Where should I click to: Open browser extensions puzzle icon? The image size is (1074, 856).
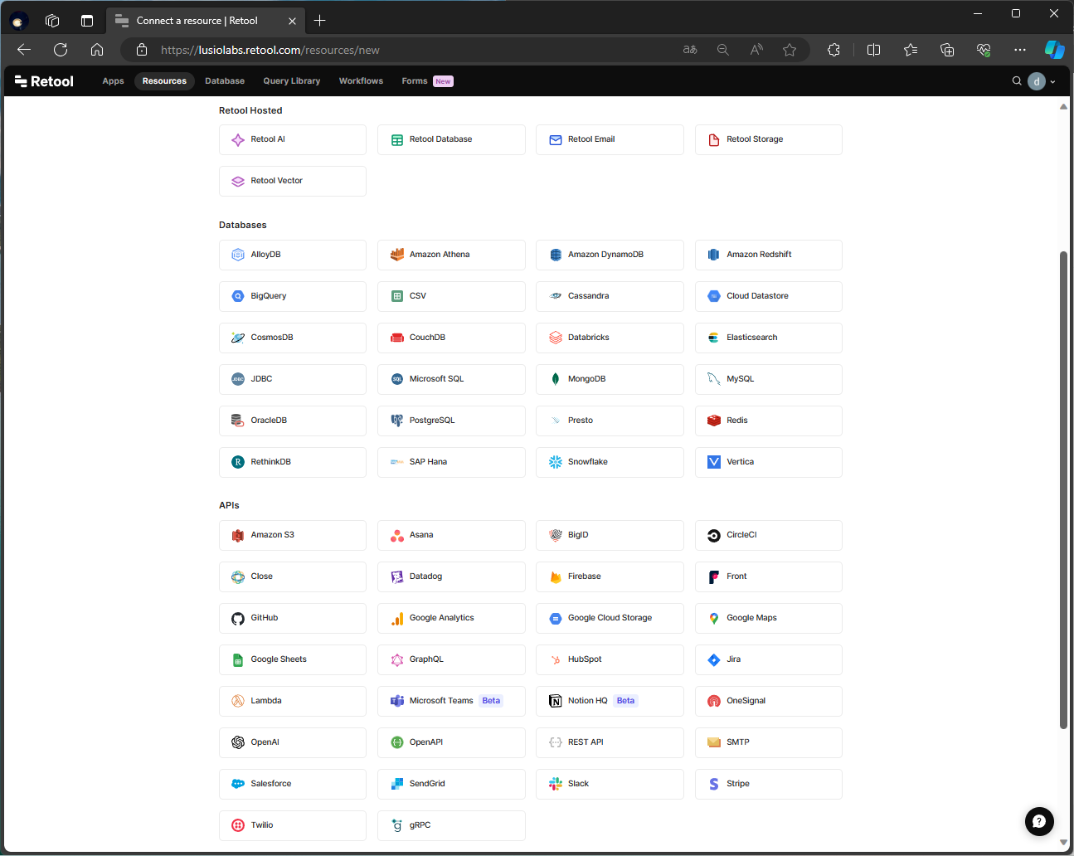(x=833, y=50)
